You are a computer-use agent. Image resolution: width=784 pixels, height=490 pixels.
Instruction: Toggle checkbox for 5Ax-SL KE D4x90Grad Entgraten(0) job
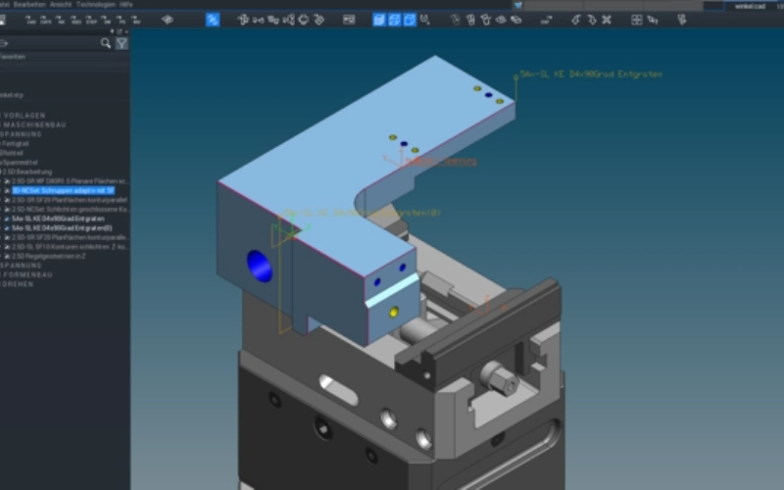(7, 228)
